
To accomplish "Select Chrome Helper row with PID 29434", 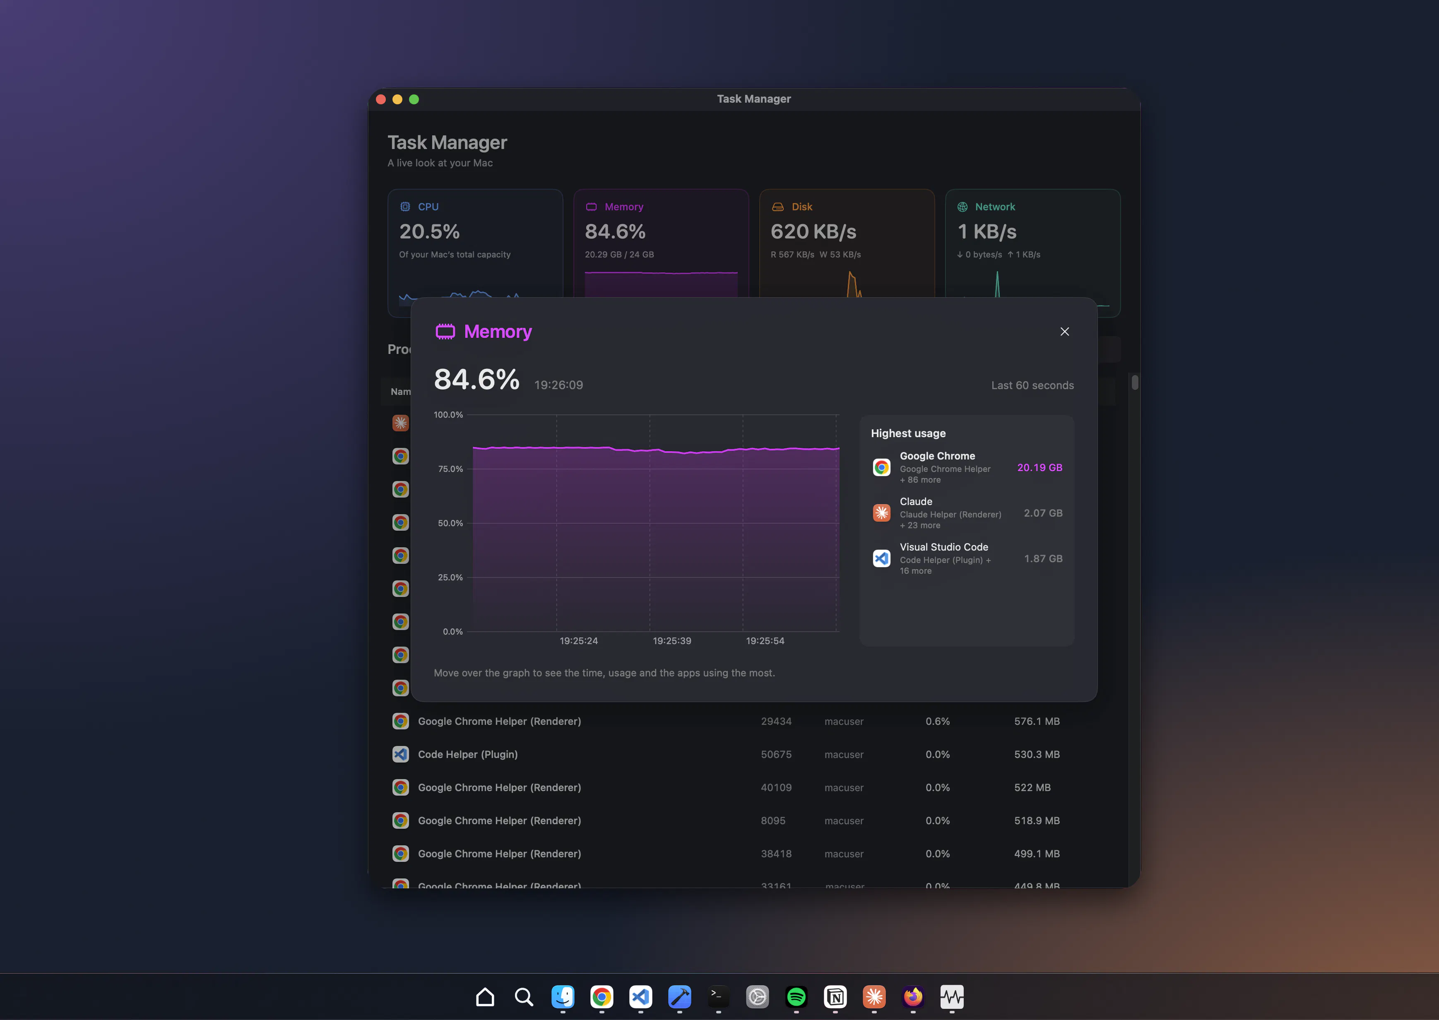I will [748, 721].
